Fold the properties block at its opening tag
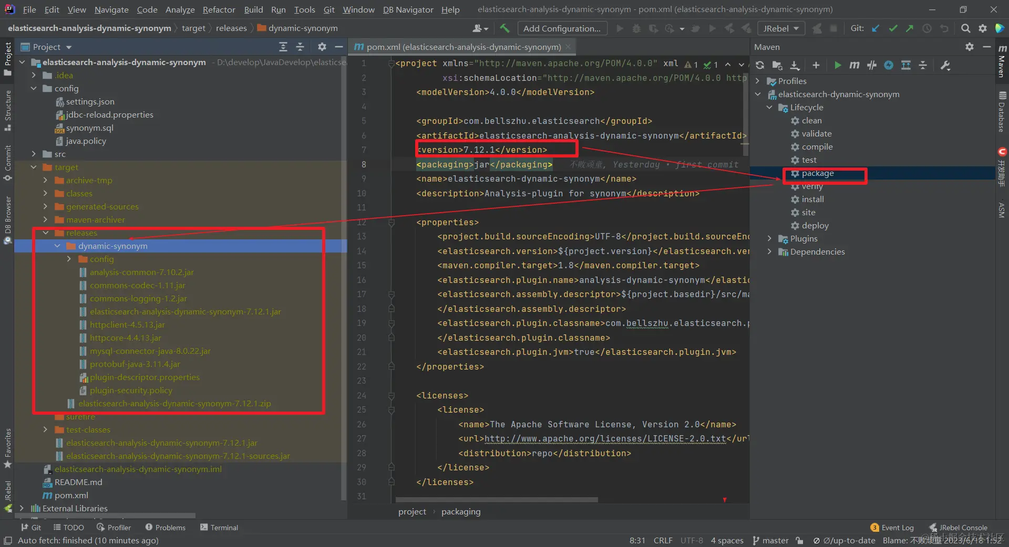 (392, 223)
